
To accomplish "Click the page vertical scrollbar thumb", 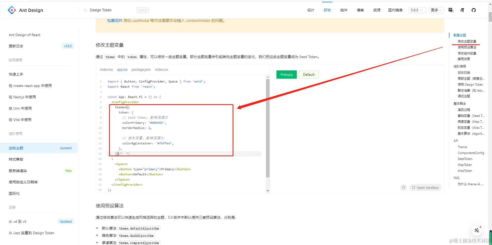I will (490, 17).
